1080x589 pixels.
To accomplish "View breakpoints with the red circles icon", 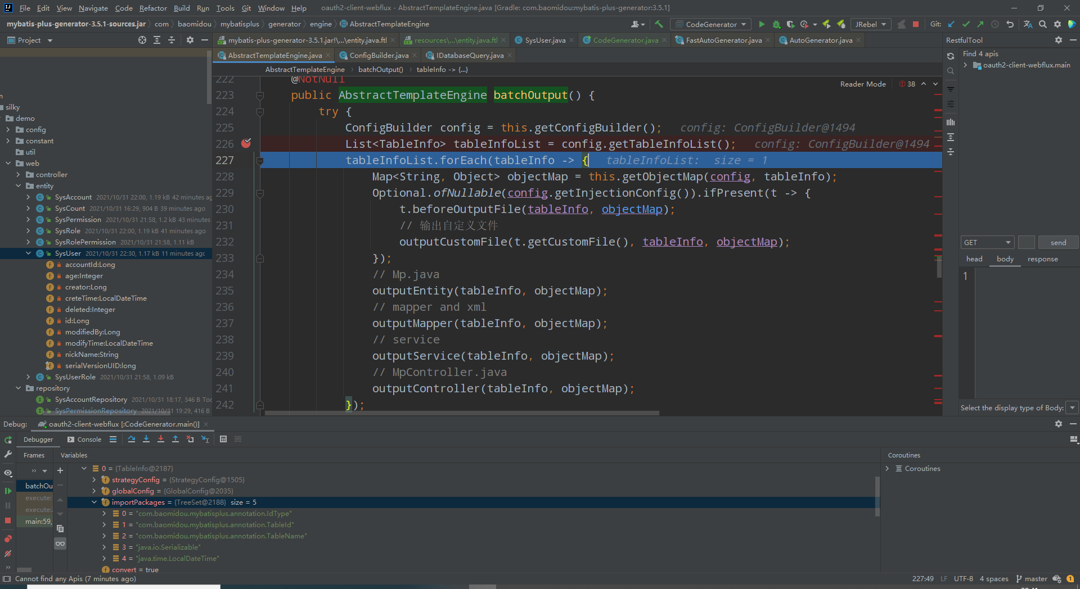I will (8, 539).
